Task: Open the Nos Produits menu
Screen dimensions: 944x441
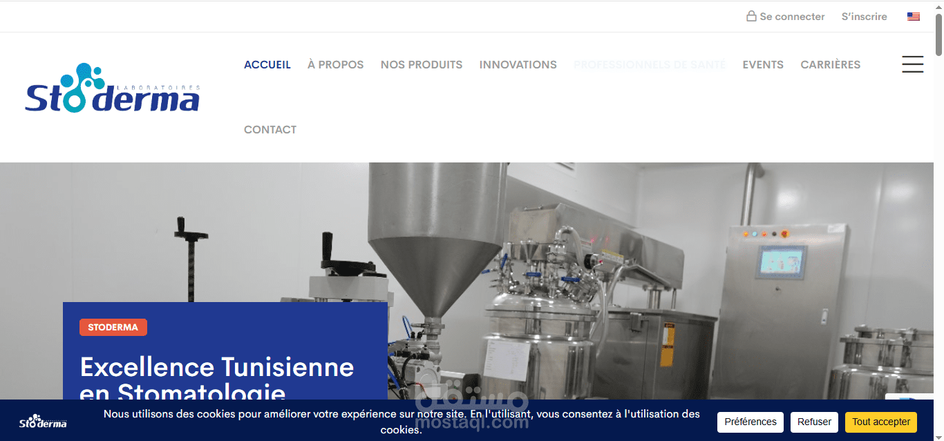Action: tap(422, 64)
